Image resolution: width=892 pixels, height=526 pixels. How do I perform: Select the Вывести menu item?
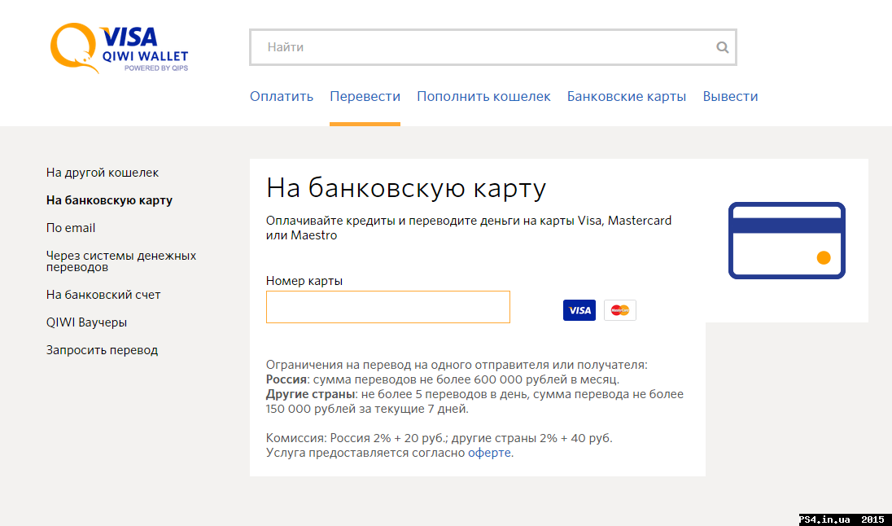(x=730, y=95)
